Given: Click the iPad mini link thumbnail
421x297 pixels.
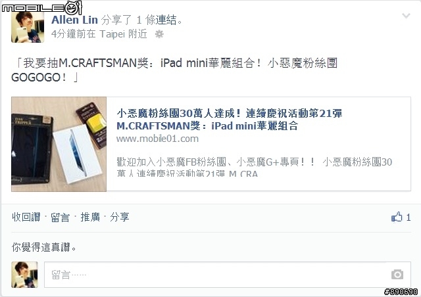Looking at the screenshot, I should 59,144.
